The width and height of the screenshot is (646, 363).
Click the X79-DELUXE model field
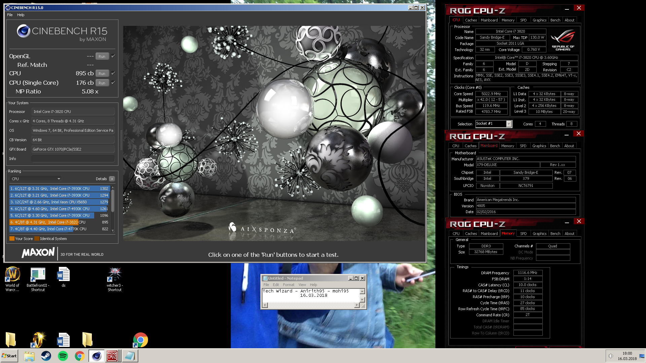pos(508,165)
